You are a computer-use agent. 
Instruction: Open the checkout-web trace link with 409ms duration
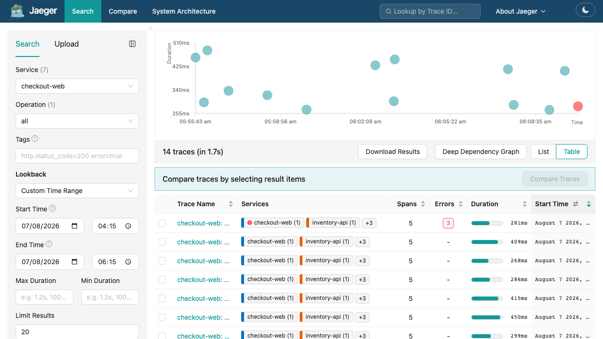pyautogui.click(x=203, y=242)
